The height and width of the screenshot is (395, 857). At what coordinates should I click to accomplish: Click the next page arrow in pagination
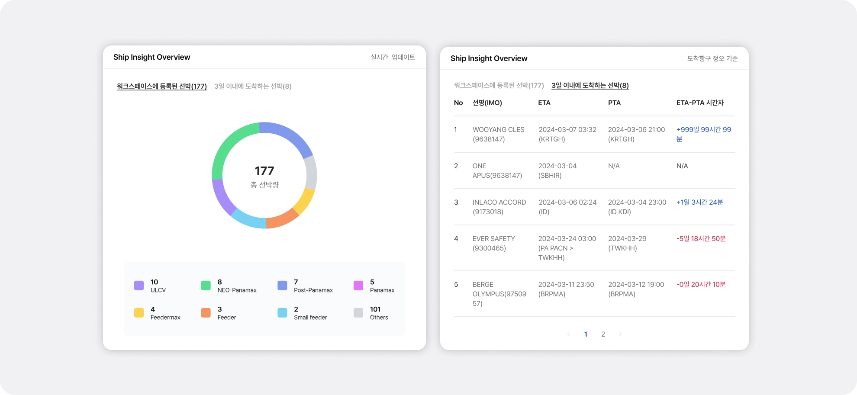click(x=620, y=334)
